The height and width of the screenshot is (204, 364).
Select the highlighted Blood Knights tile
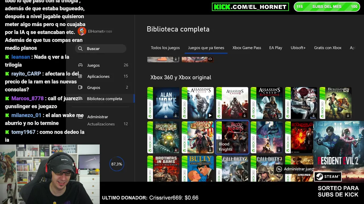tap(232, 137)
